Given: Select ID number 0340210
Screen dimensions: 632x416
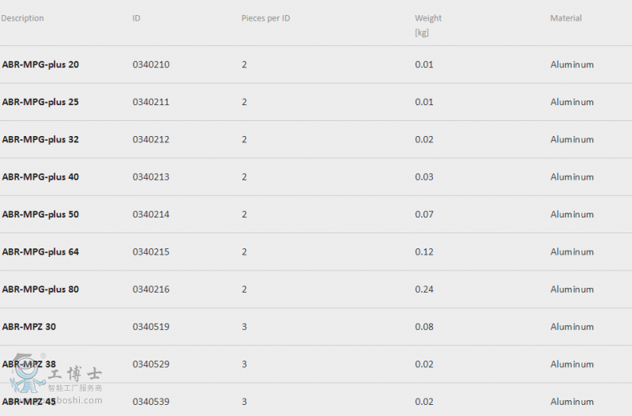Looking at the screenshot, I should pos(151,65).
